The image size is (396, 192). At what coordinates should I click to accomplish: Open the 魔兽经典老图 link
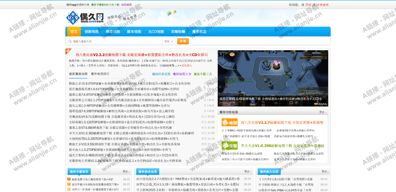(x=161, y=74)
